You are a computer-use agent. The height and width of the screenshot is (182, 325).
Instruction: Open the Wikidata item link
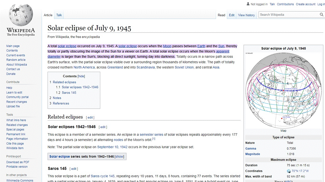tap(15, 148)
